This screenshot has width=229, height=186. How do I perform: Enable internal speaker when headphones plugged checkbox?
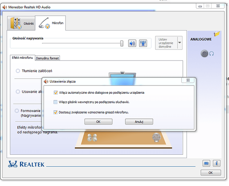pos(56,102)
